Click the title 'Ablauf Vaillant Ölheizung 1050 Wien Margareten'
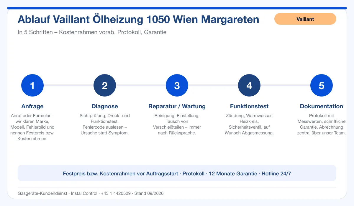The image size is (354, 206). (x=138, y=19)
